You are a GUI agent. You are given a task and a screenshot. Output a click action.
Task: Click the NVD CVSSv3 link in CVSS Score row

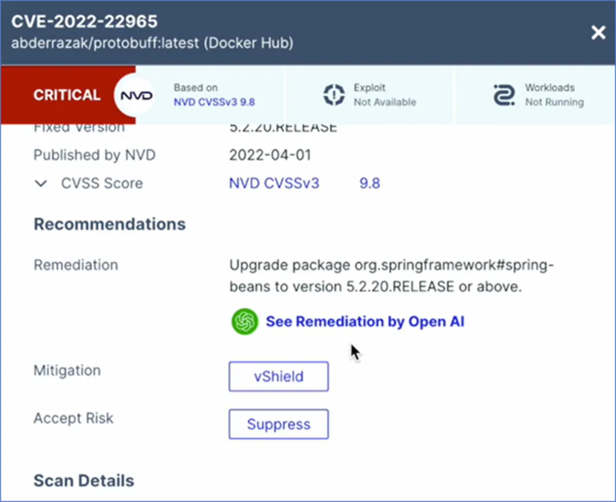[274, 183]
